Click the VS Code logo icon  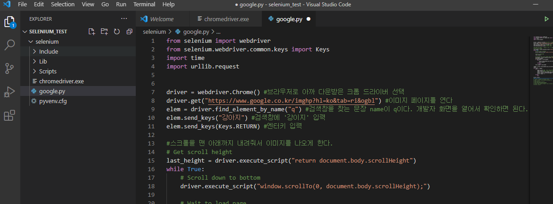6,5
